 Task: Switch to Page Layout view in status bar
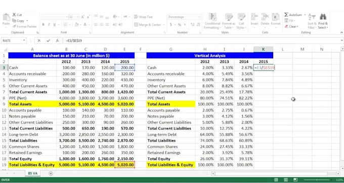point(286,179)
